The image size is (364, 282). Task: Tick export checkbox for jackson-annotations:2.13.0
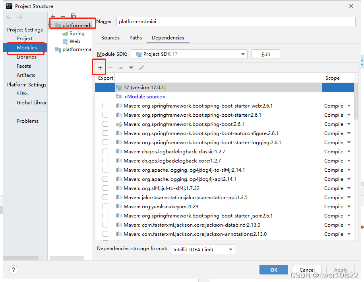[105, 234]
